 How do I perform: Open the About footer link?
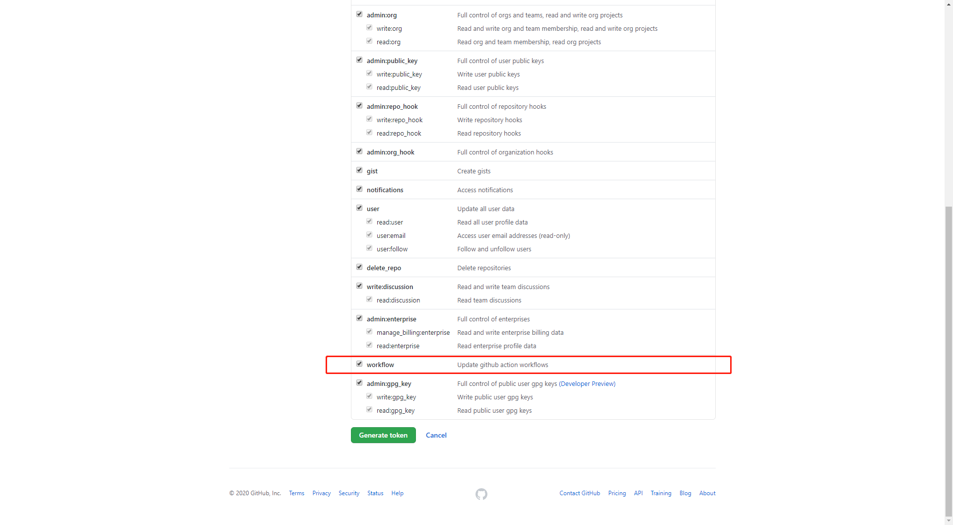pyautogui.click(x=707, y=493)
